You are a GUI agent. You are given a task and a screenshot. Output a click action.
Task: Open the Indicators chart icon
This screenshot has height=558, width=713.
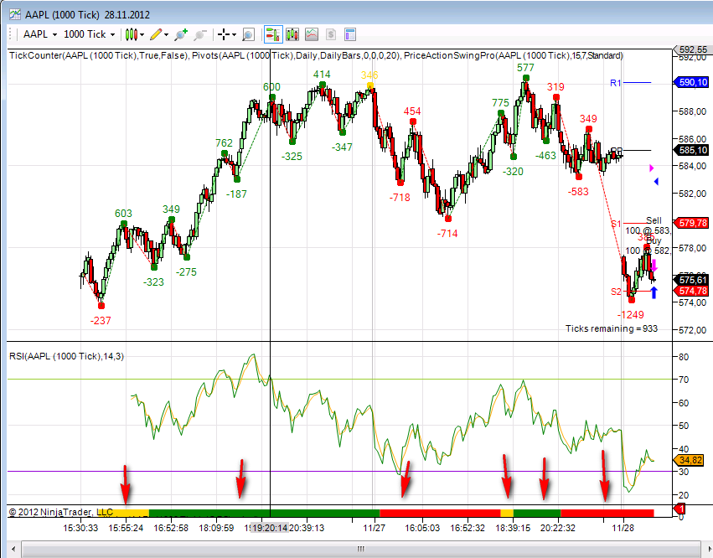(x=312, y=34)
